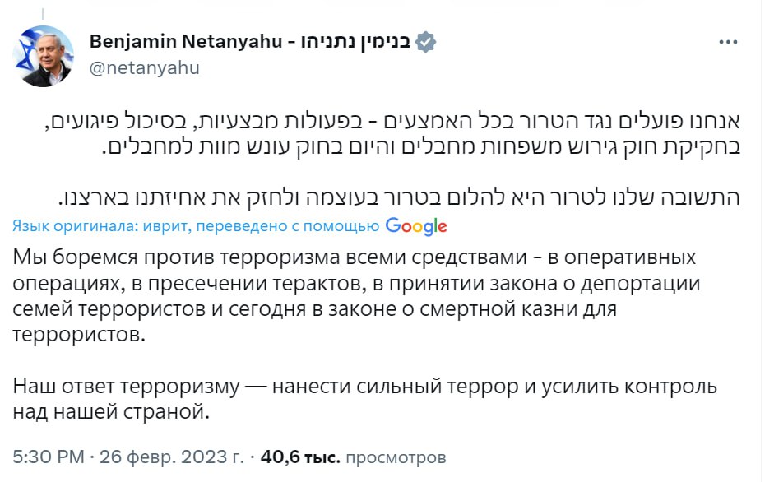Click the date "26 февр. 2023 г."
This screenshot has width=774, height=482.
pos(173,456)
